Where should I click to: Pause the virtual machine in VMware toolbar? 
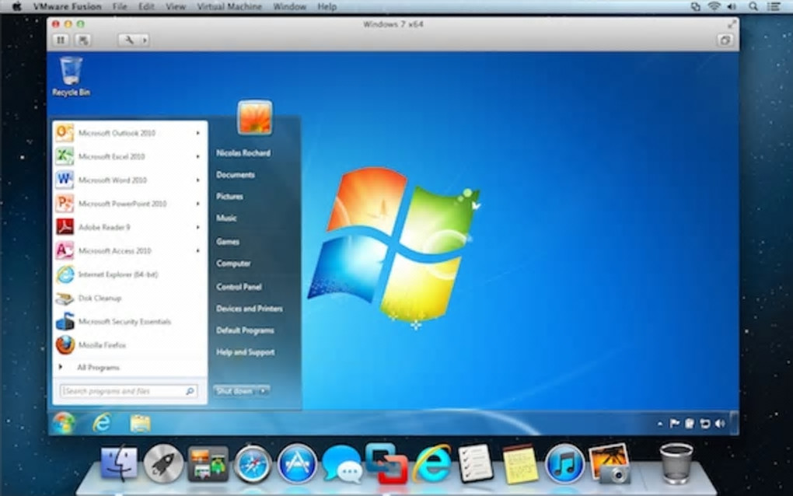61,40
